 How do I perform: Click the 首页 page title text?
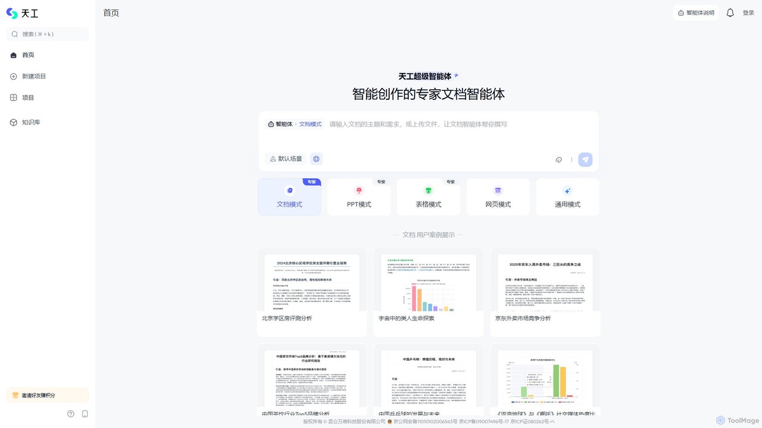tap(111, 12)
